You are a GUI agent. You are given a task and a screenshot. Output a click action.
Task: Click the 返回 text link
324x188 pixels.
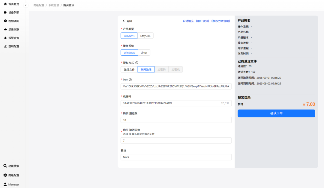(x=129, y=21)
